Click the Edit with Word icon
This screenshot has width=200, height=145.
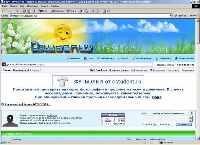pyautogui.click(x=97, y=11)
